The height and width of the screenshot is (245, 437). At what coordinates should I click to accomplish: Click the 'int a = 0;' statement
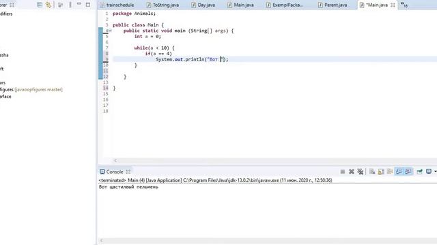147,36
